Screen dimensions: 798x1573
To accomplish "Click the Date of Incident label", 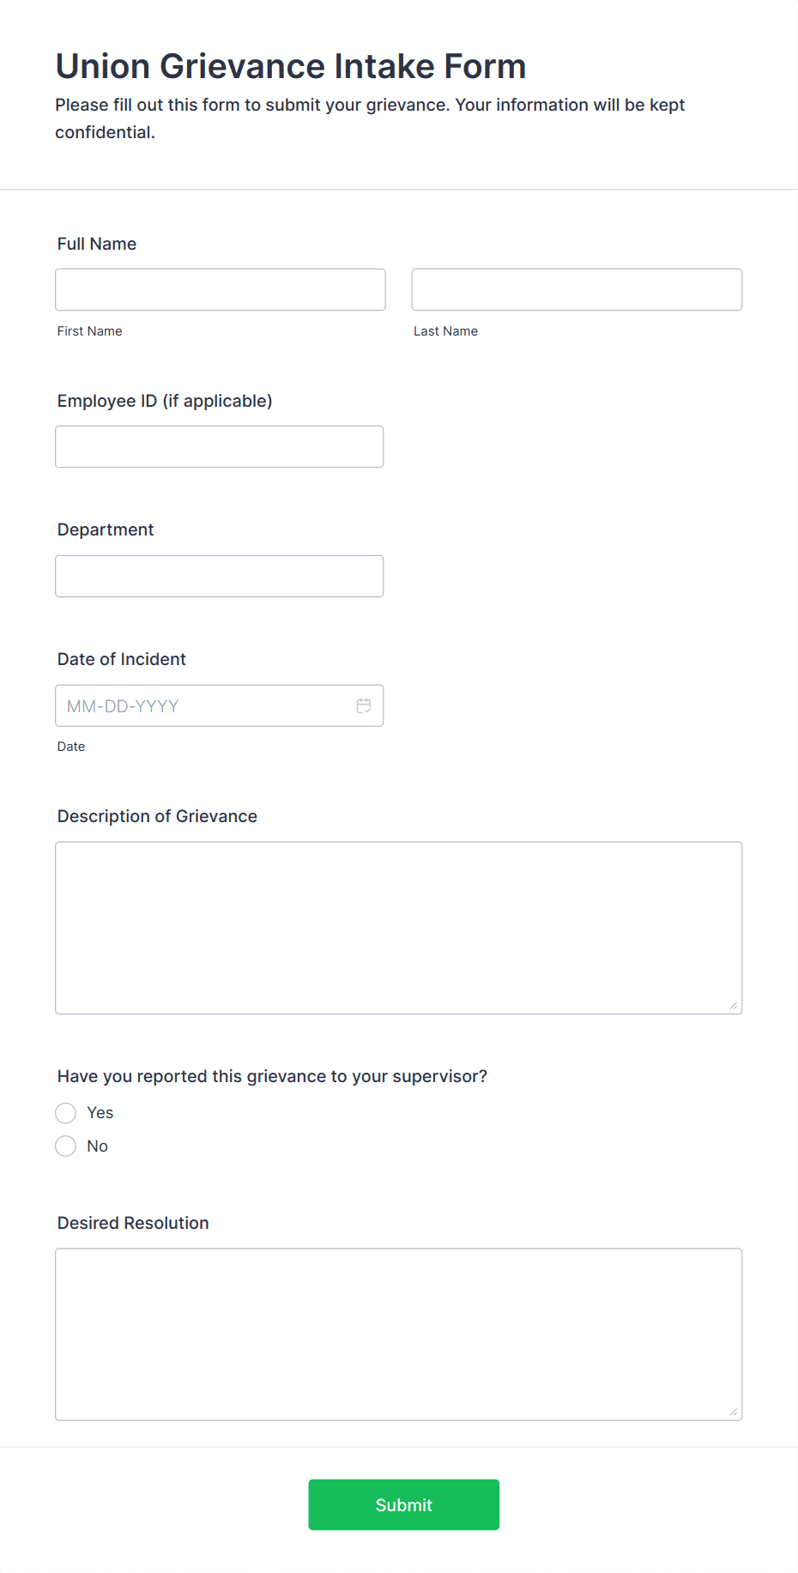I will point(122,659).
